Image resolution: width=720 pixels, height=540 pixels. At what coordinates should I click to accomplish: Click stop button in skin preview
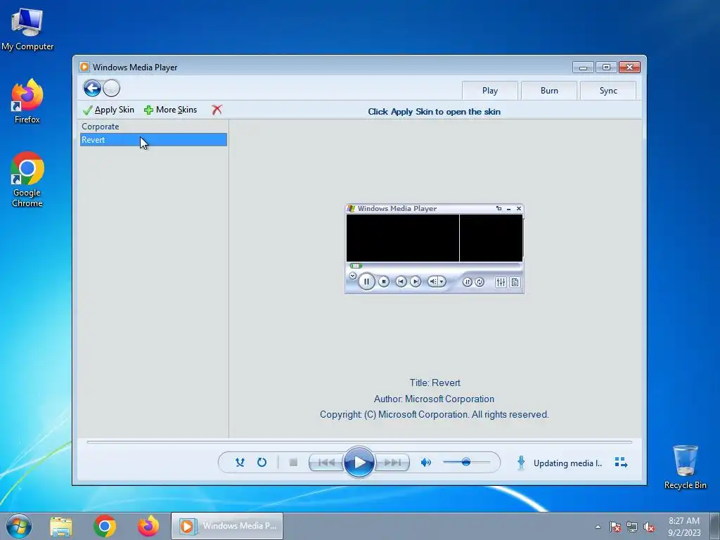pyautogui.click(x=384, y=281)
